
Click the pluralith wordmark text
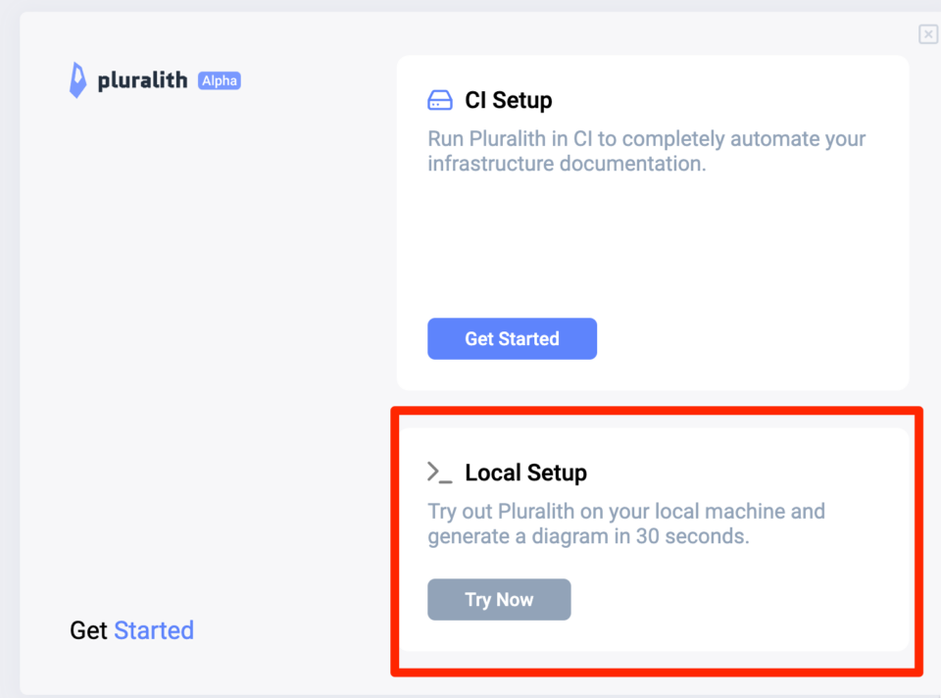(145, 80)
